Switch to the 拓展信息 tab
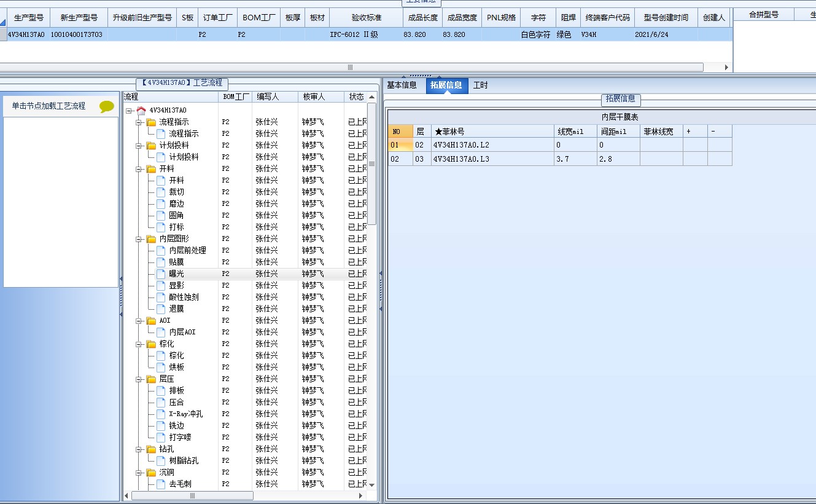 click(446, 85)
